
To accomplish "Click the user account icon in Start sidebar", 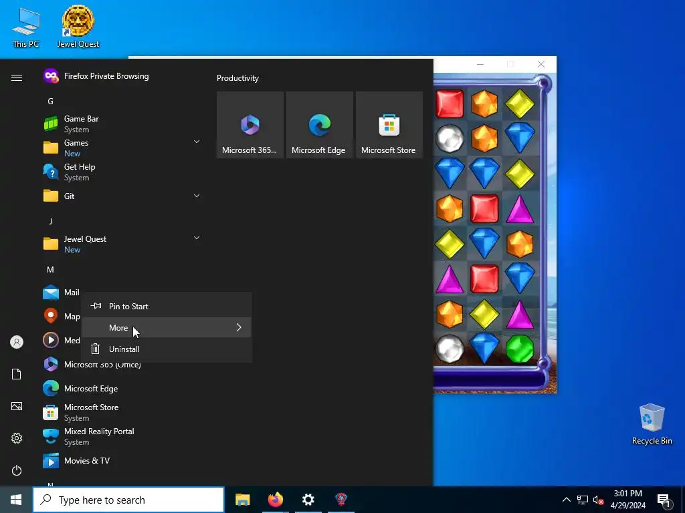I will tap(17, 342).
